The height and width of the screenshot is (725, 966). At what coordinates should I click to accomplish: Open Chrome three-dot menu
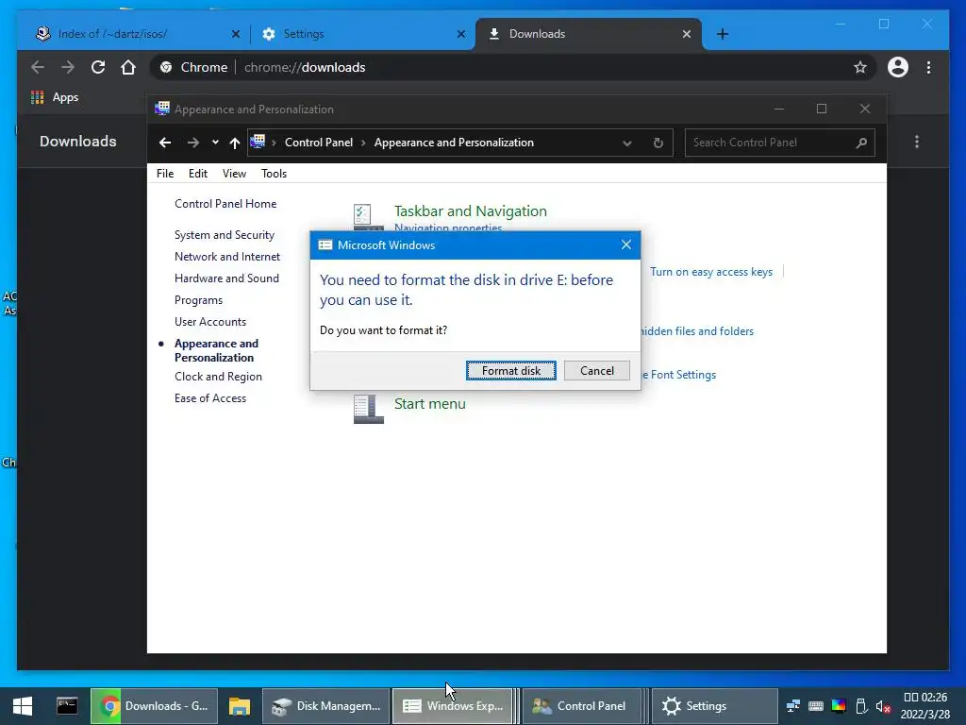coord(928,67)
